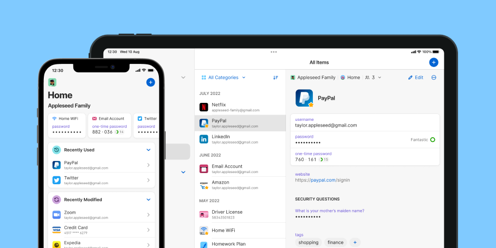Image resolution: width=496 pixels, height=248 pixels.
Task: Click the SECURITY QUESTIONS heading
Action: click(x=317, y=199)
